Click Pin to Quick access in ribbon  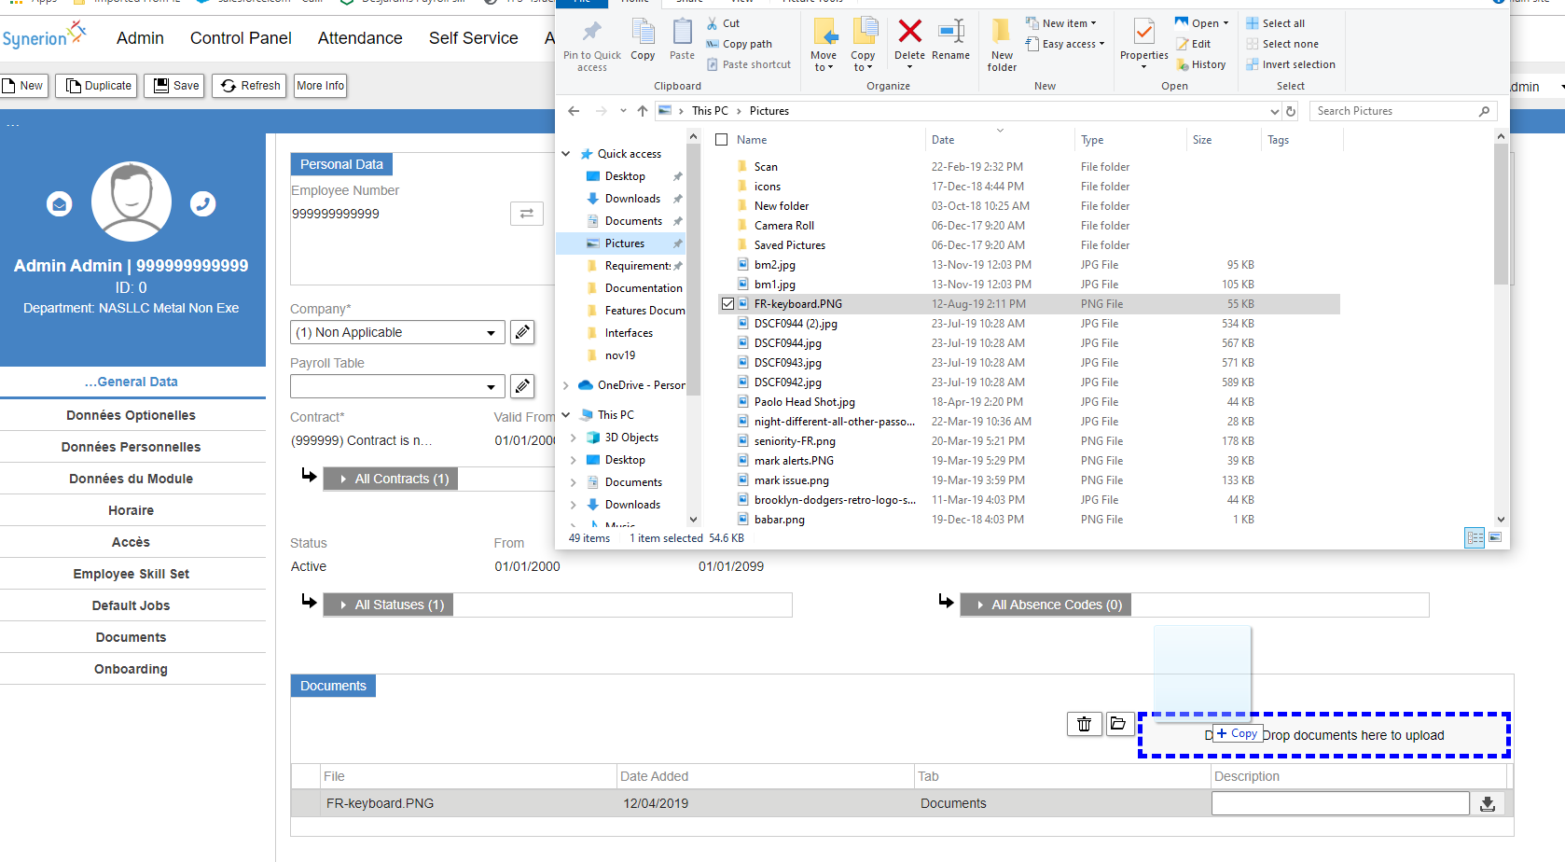pos(591,45)
